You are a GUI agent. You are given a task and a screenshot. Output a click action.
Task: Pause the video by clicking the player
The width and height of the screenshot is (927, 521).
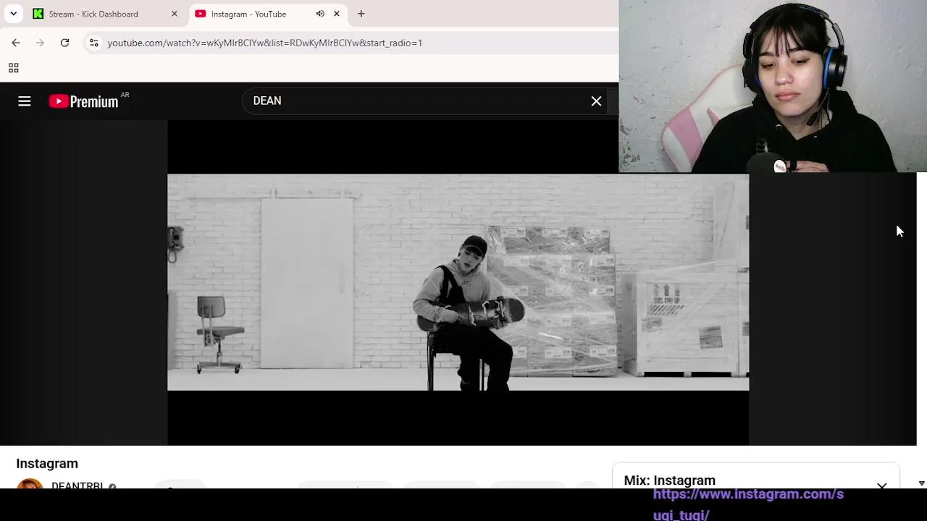point(458,282)
